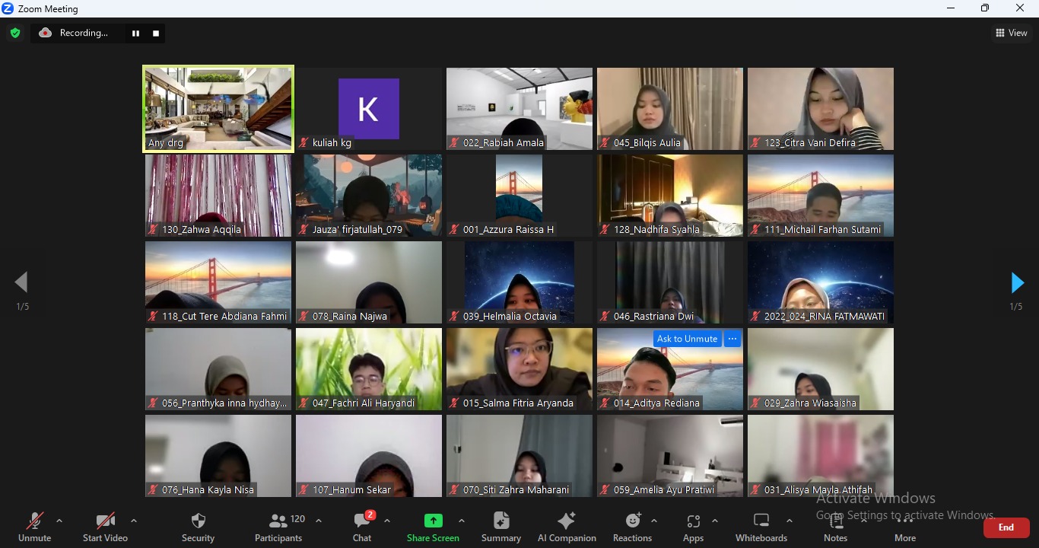Select the Any drg video tile
1039x548 pixels.
coord(218,109)
